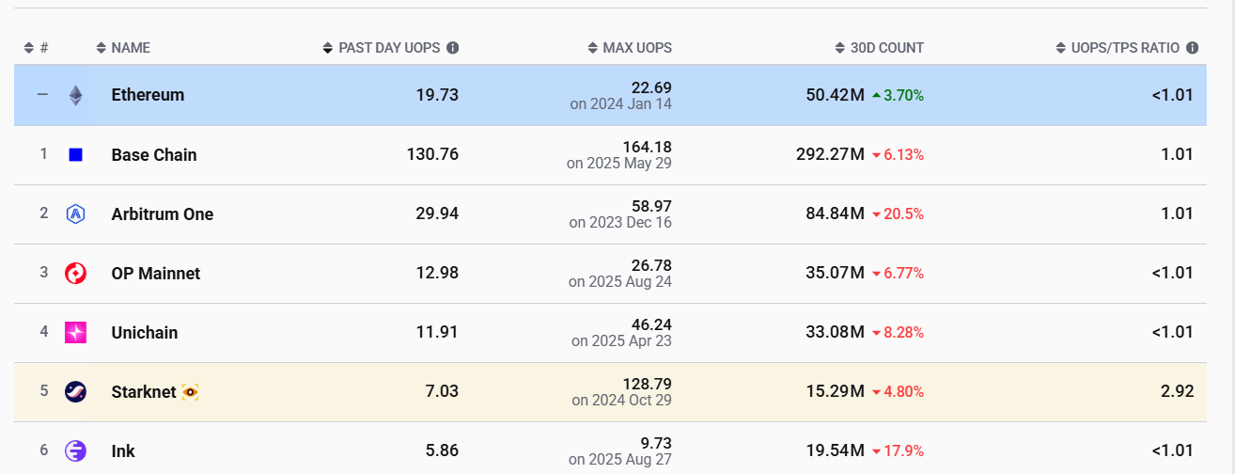Click the eye badge next to Starknet
The image size is (1235, 474).
(190, 391)
